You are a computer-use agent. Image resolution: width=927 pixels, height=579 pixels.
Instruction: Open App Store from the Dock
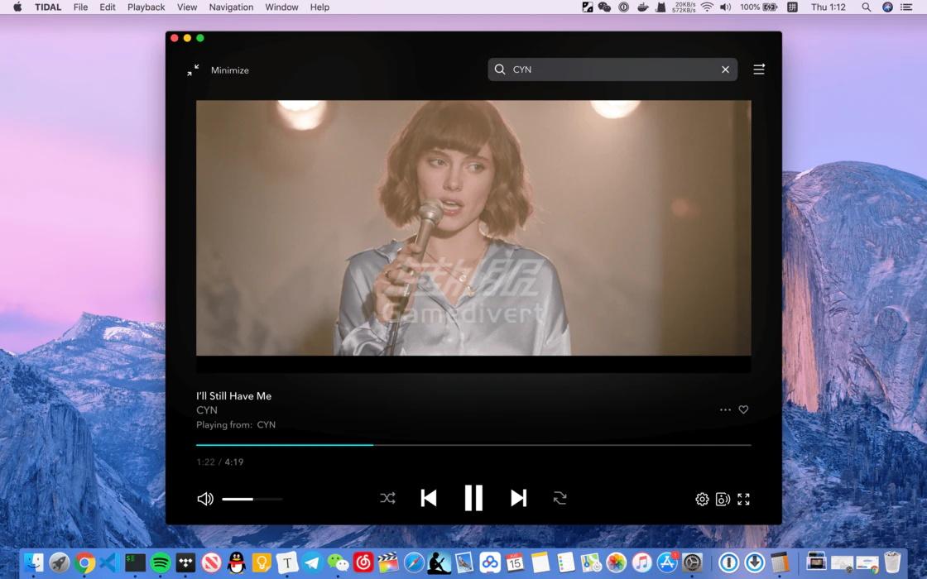point(667,562)
